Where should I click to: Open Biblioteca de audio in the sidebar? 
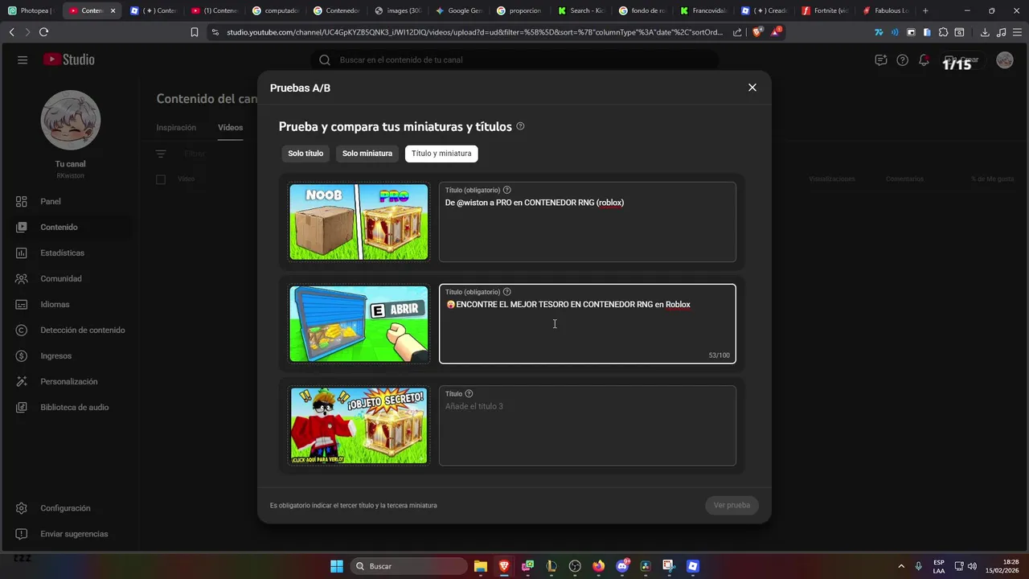[69, 407]
